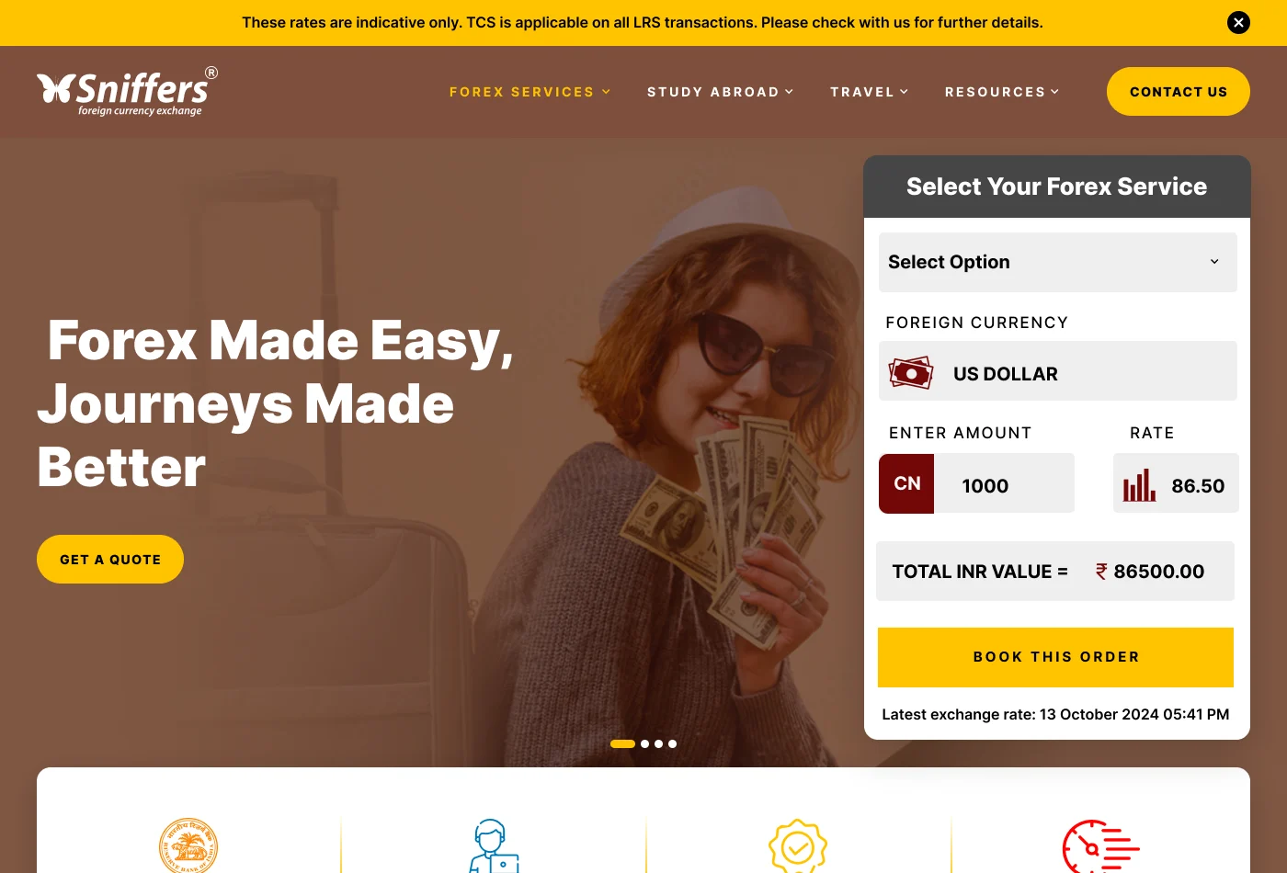Click the Contact Us button
Image resolution: width=1287 pixels, height=873 pixels.
click(x=1179, y=91)
